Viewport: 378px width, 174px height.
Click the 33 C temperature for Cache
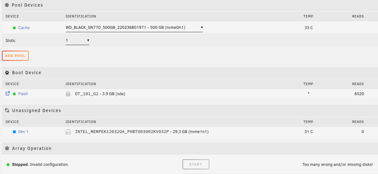pos(308,28)
